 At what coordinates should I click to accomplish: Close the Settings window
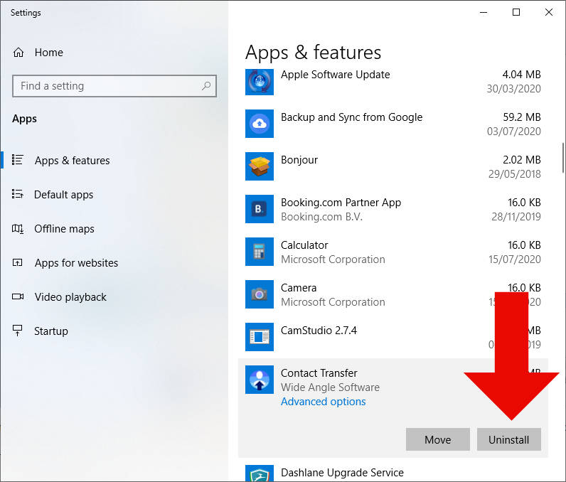549,12
